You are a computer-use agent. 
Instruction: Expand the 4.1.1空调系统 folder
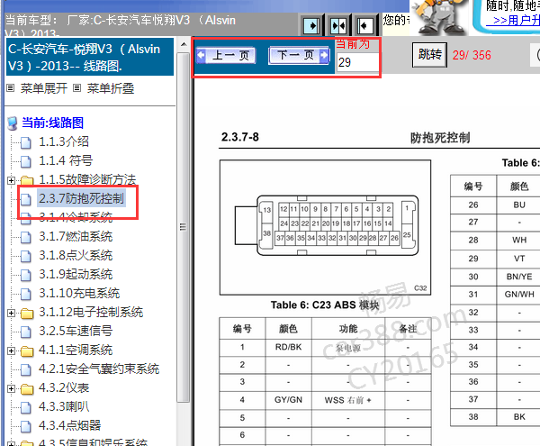point(11,350)
